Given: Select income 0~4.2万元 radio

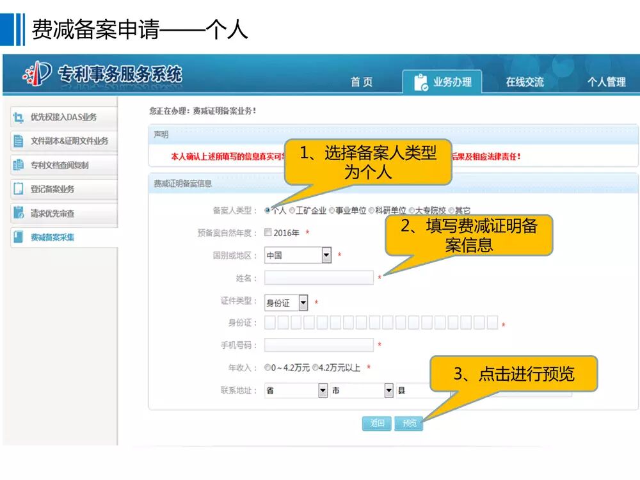Looking at the screenshot, I should click(x=268, y=368).
